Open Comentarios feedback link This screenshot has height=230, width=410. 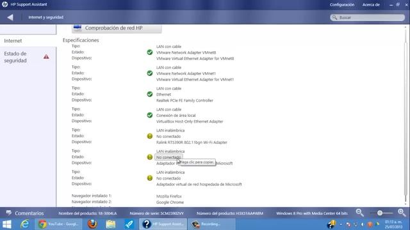tap(29, 213)
